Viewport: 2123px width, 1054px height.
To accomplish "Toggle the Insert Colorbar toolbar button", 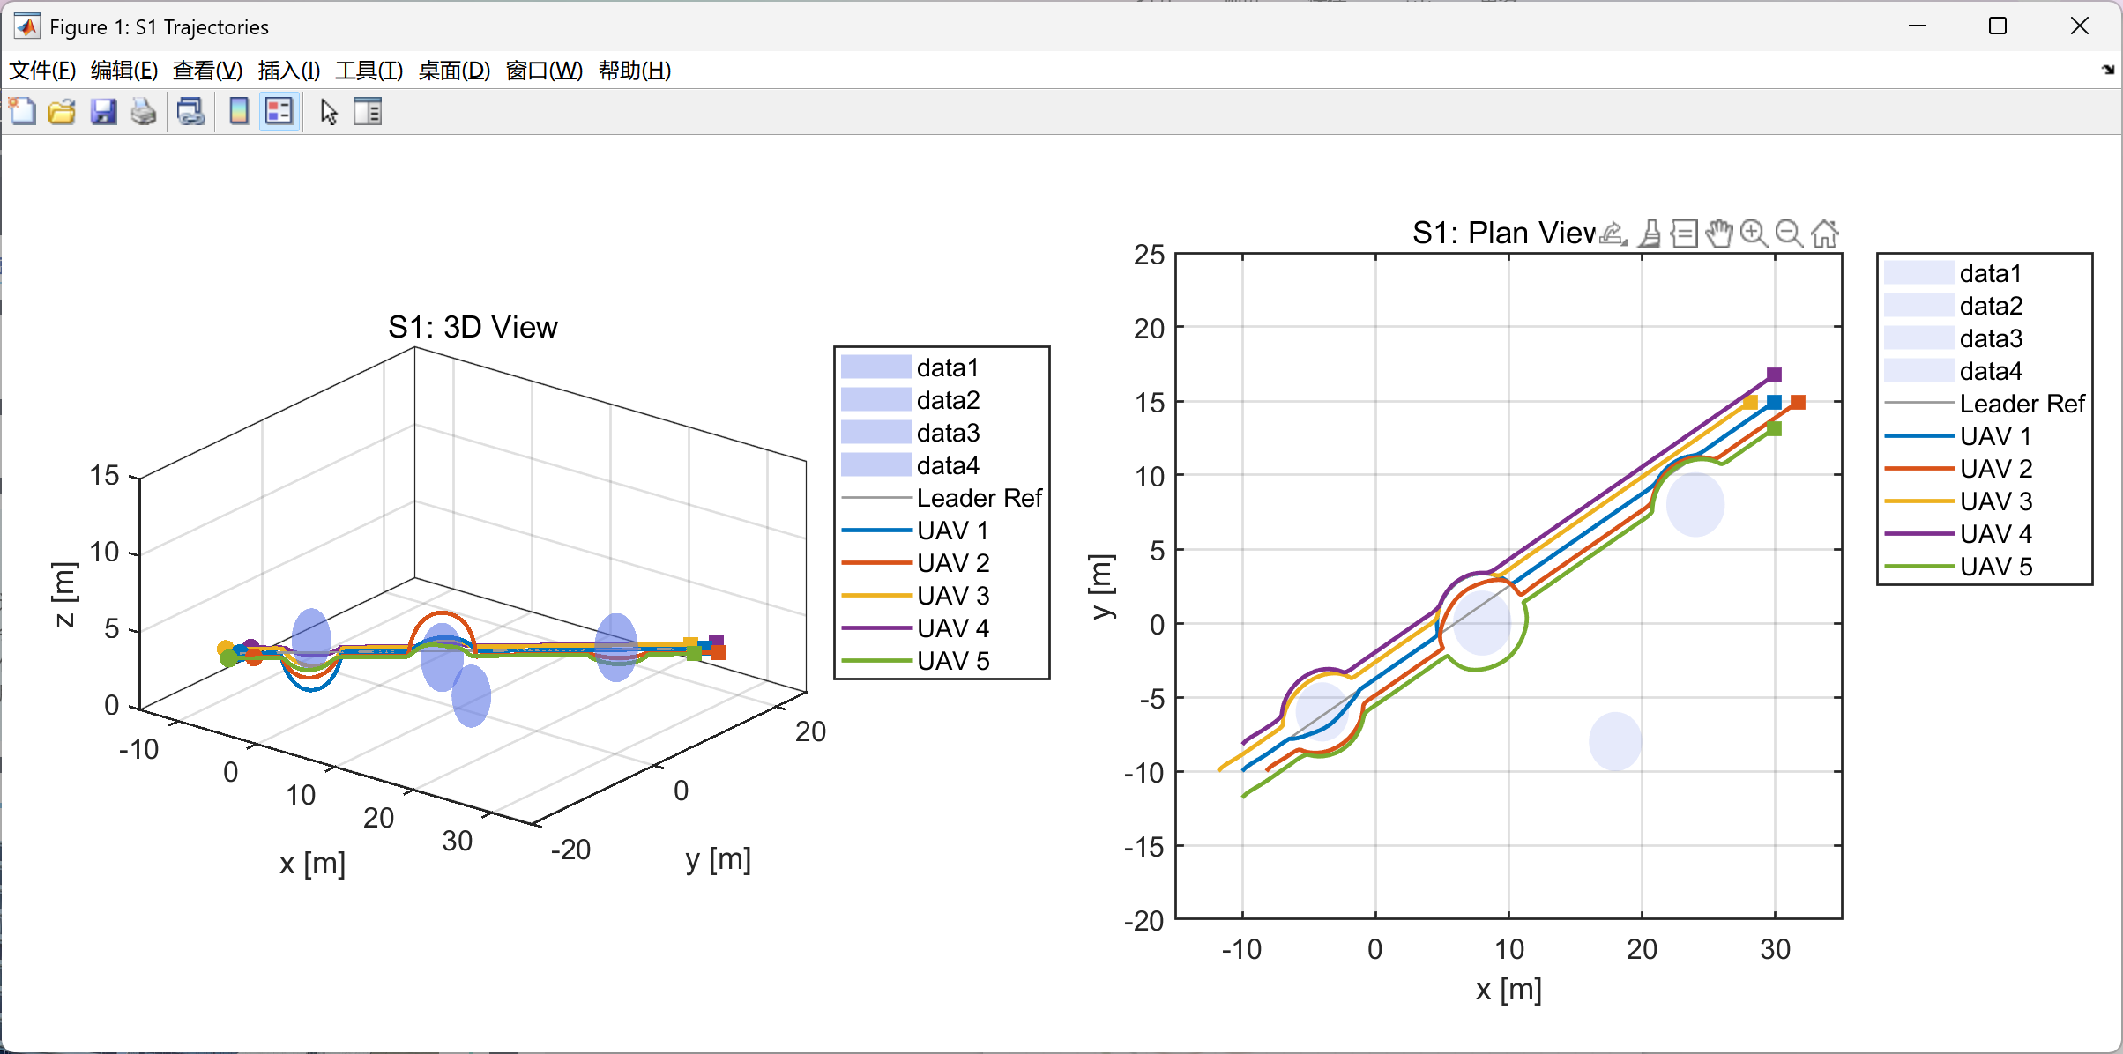I will [238, 112].
